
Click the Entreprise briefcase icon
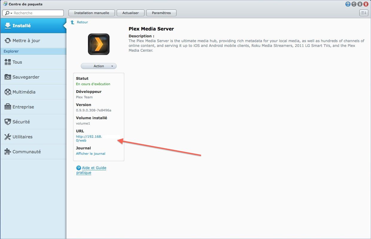[8, 107]
